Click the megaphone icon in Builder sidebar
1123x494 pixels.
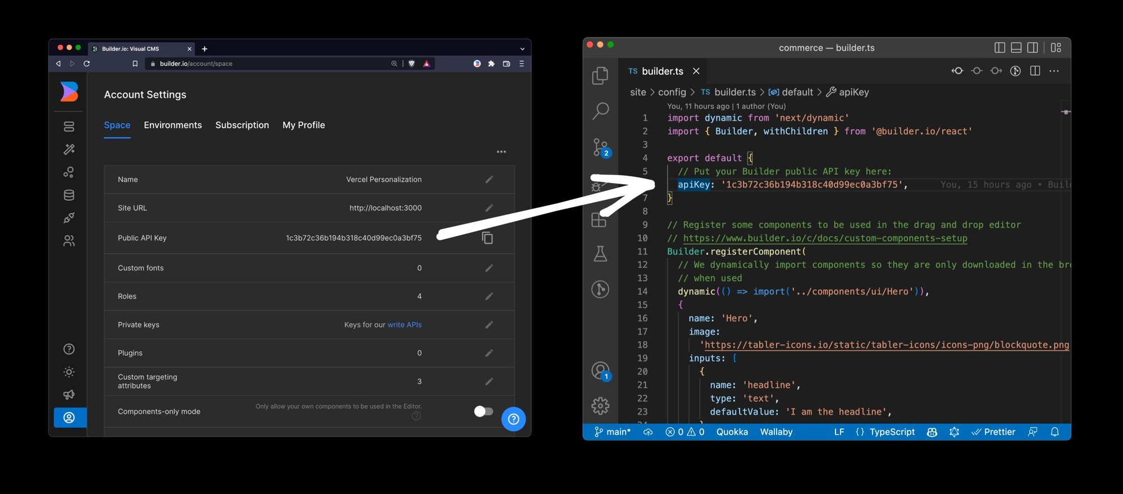click(69, 395)
